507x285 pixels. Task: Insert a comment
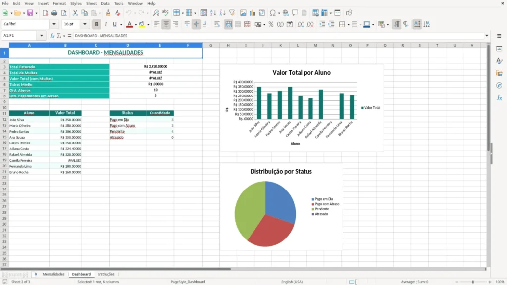295,13
